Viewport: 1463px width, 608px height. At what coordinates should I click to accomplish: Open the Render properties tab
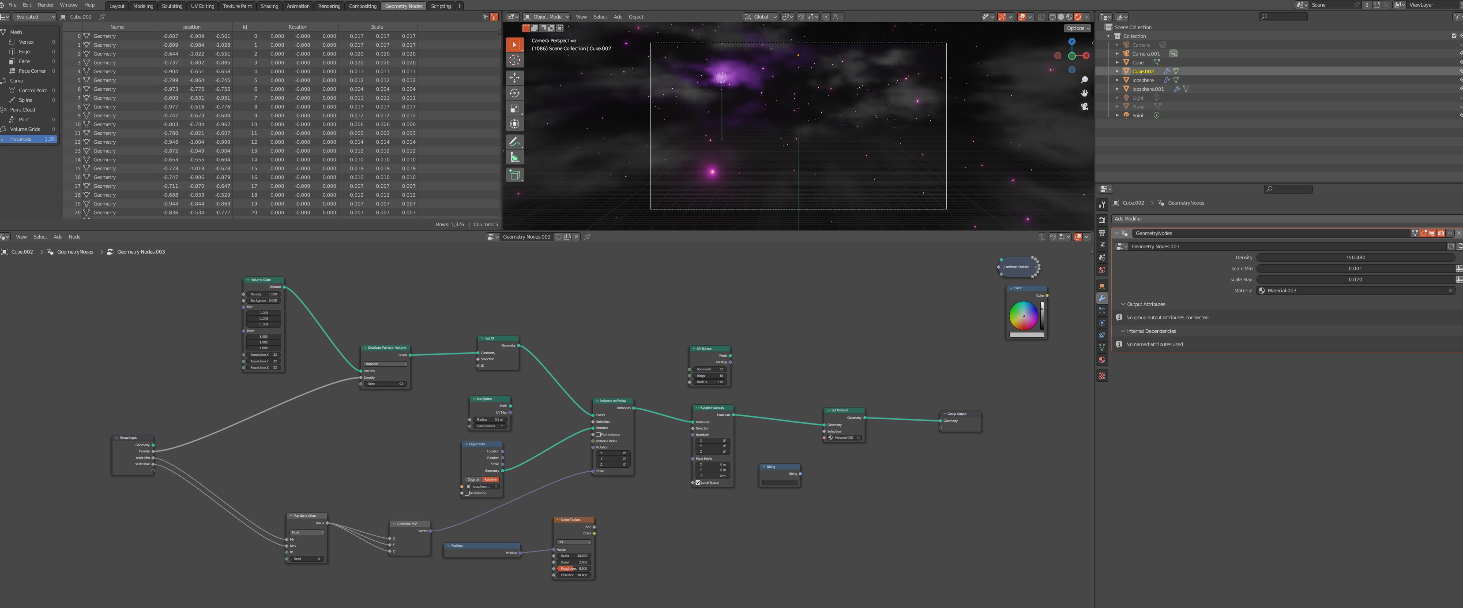[x=1102, y=220]
